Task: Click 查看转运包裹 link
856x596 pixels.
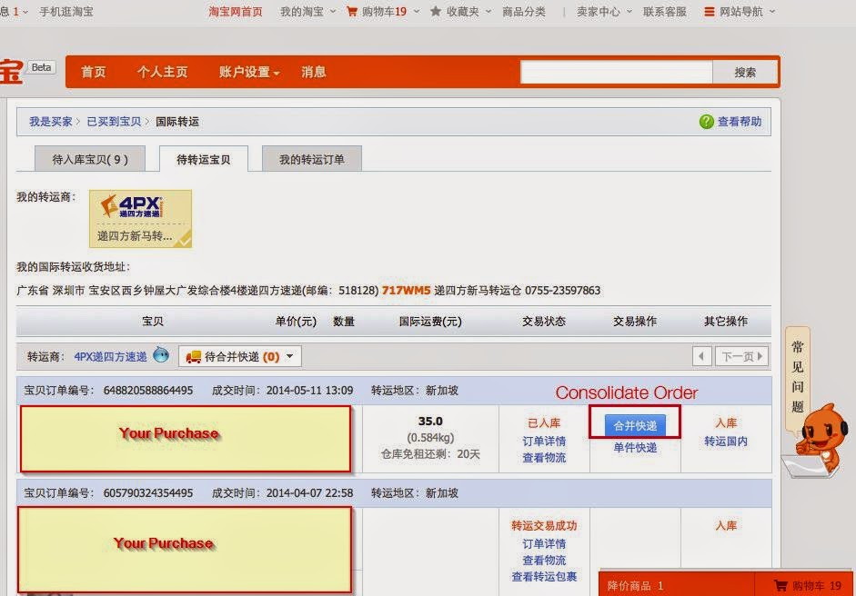Action: [x=544, y=576]
